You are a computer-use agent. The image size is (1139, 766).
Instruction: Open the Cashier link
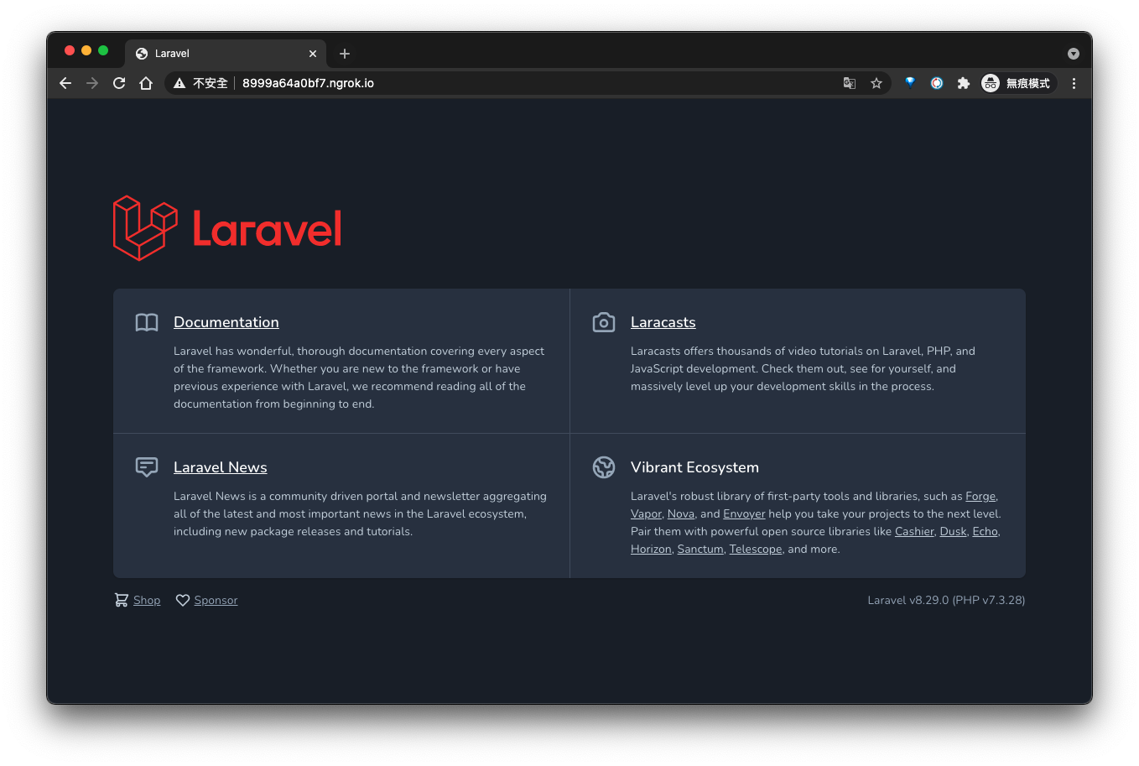[x=914, y=531]
